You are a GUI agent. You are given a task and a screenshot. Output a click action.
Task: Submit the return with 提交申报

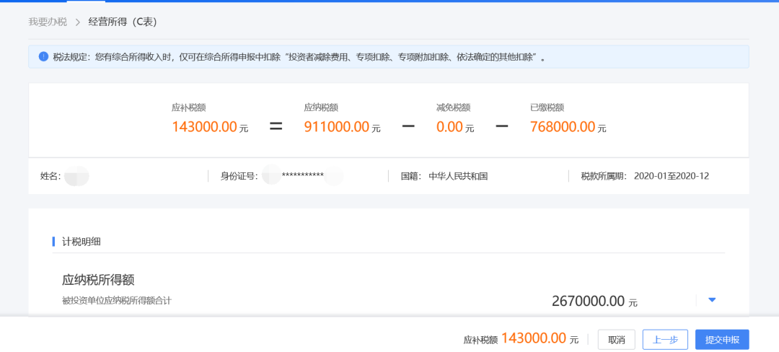coord(722,340)
